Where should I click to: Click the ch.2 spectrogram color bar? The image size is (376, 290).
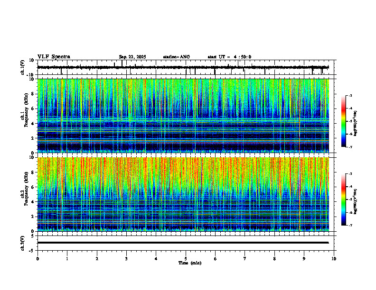tap(343, 199)
